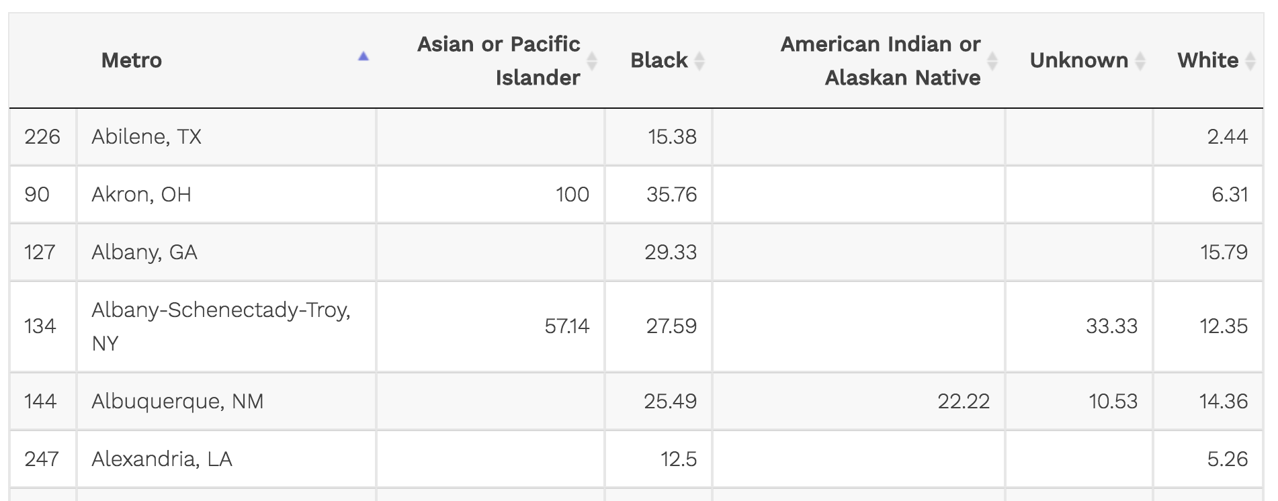Sort by Asian or Pacific Islander arrows

pos(592,61)
